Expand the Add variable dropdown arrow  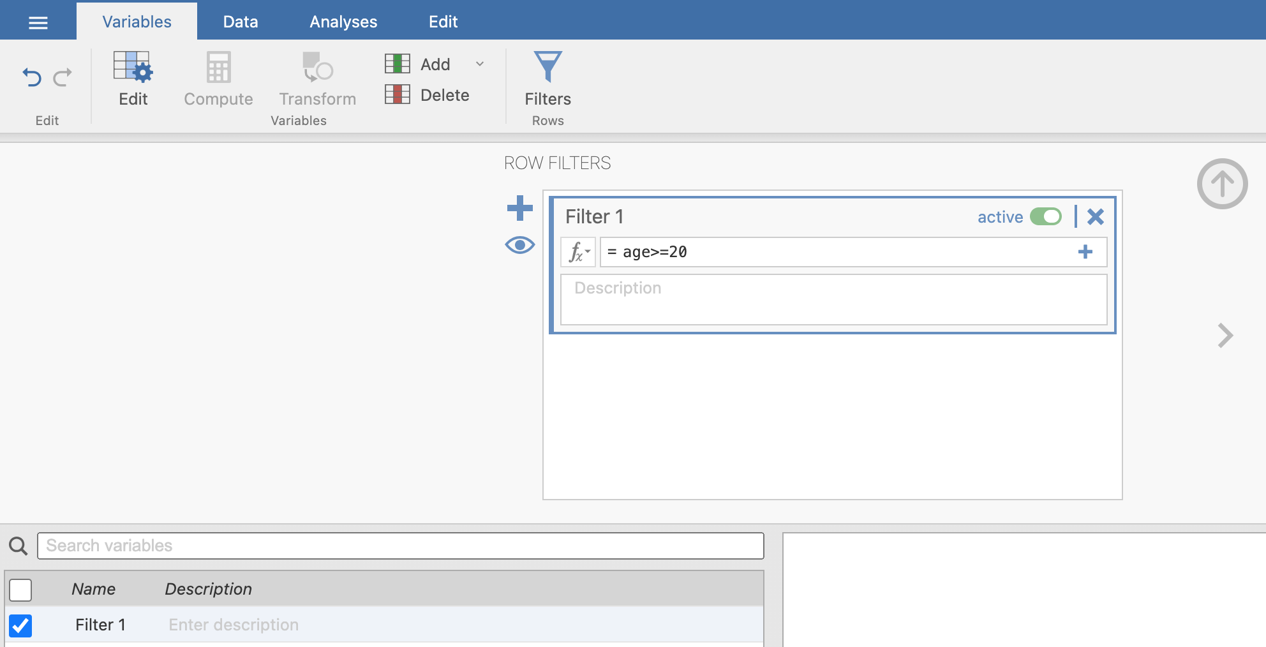(x=480, y=64)
